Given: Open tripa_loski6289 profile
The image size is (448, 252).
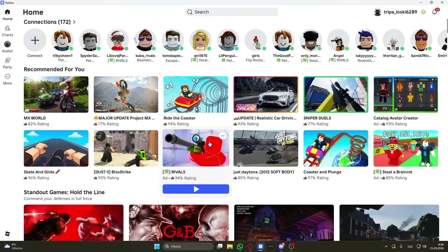Looking at the screenshot, I should [395, 12].
